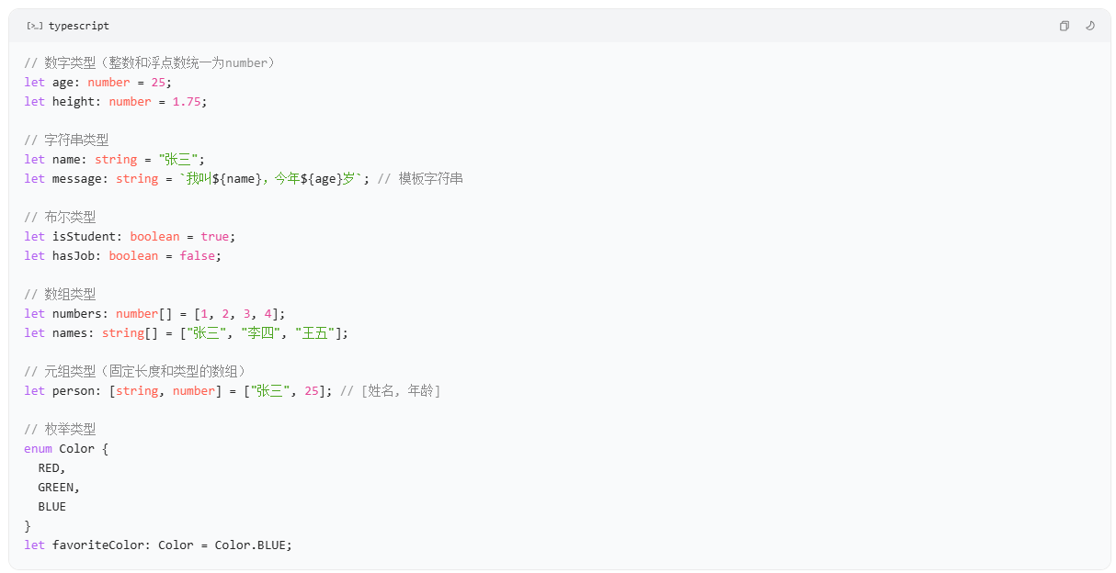Toggle dark mode with moon icon

[1090, 26]
